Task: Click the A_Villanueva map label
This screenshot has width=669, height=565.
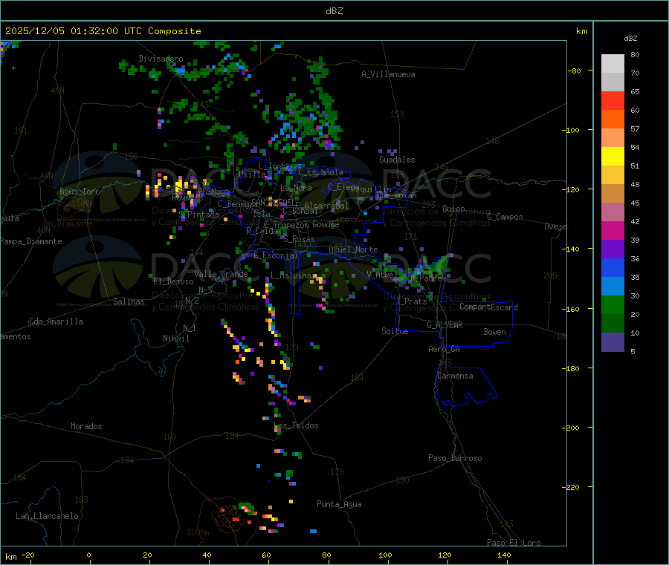Action: 388,74
